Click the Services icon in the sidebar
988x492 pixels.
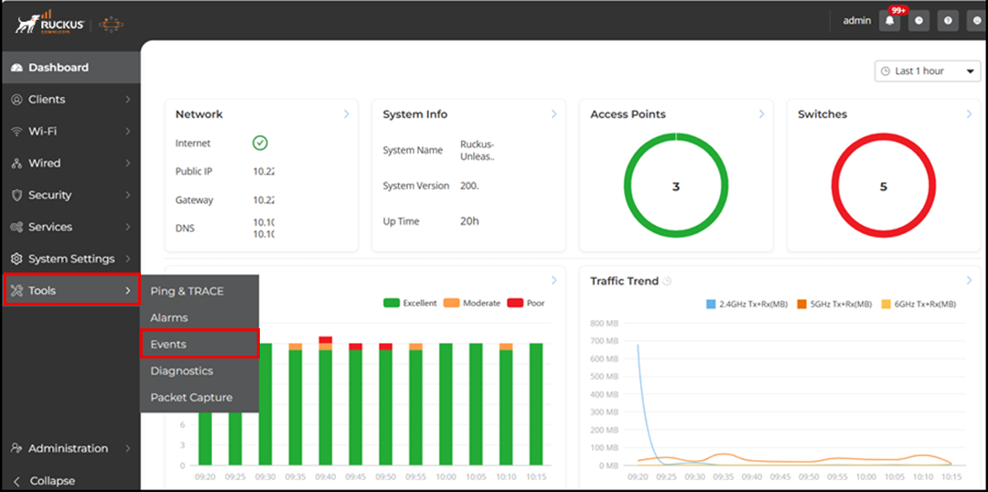(x=17, y=227)
